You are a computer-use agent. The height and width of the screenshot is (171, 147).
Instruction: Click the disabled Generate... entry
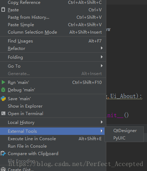(x=53, y=74)
